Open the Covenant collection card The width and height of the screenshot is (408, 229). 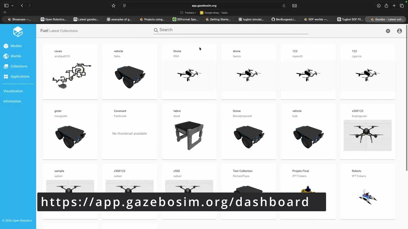(129, 131)
